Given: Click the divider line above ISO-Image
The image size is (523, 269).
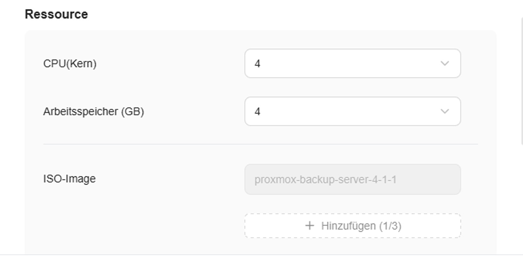Looking at the screenshot, I should (x=260, y=144).
